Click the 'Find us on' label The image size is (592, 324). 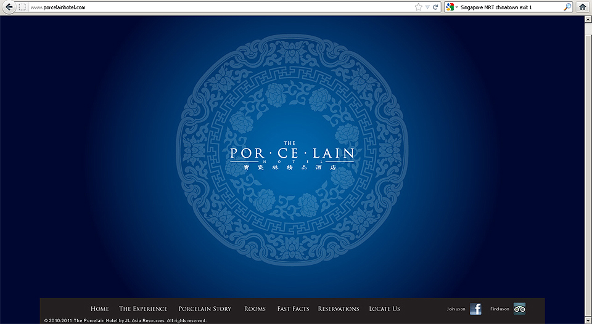(x=499, y=309)
